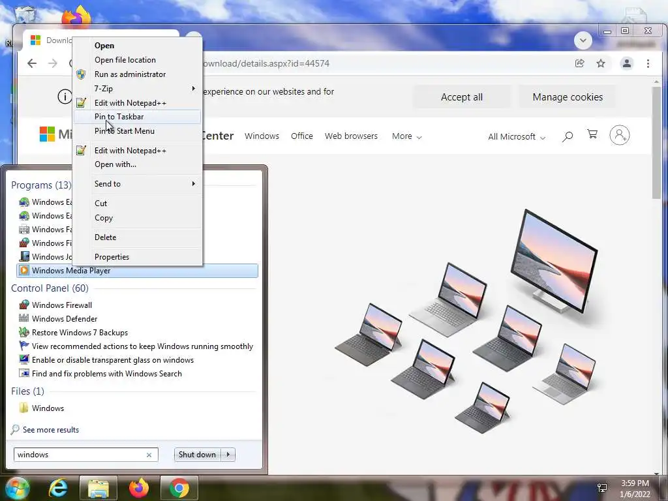
Task: Click the network icon in the system tray
Action: (602, 488)
